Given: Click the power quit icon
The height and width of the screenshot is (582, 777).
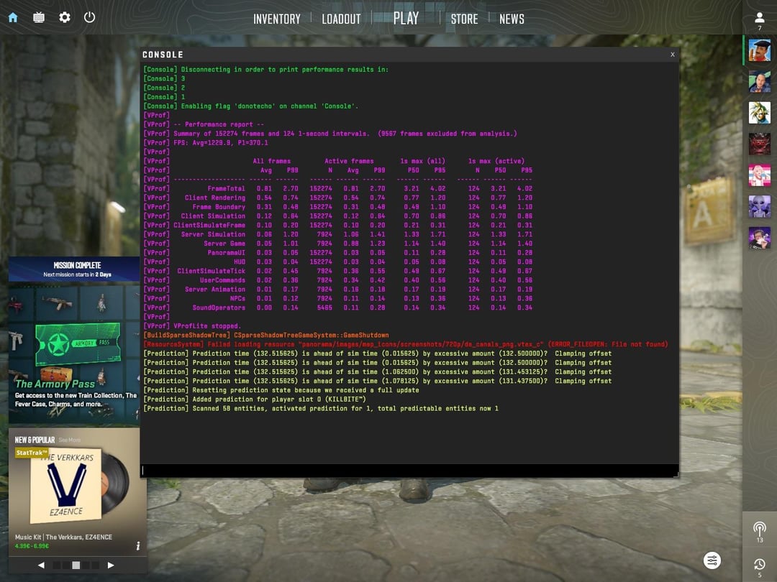Looking at the screenshot, I should point(90,17).
